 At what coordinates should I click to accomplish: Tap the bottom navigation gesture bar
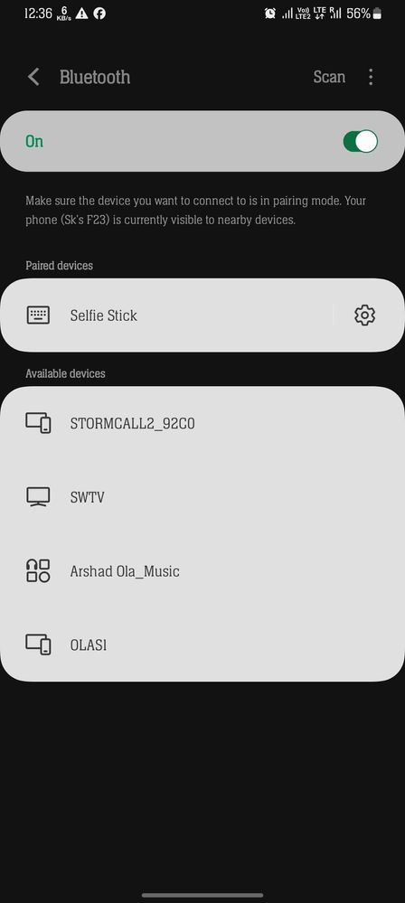point(202,895)
